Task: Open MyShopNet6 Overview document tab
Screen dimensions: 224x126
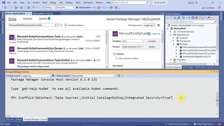Action: click(x=43, y=13)
